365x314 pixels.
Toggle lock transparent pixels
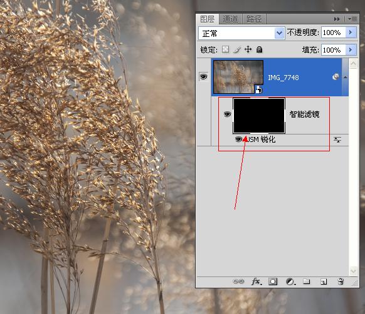click(225, 49)
